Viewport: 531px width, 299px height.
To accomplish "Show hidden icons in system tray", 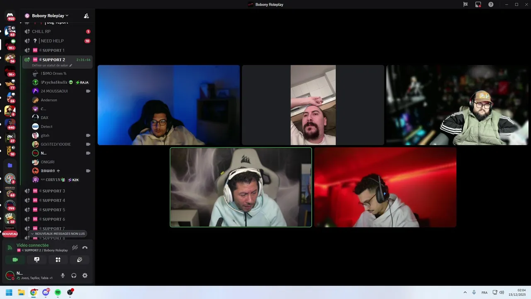I will pyautogui.click(x=465, y=292).
